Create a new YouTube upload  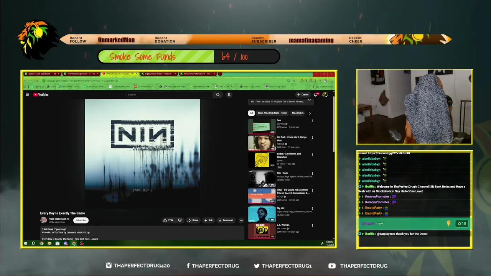click(303, 95)
